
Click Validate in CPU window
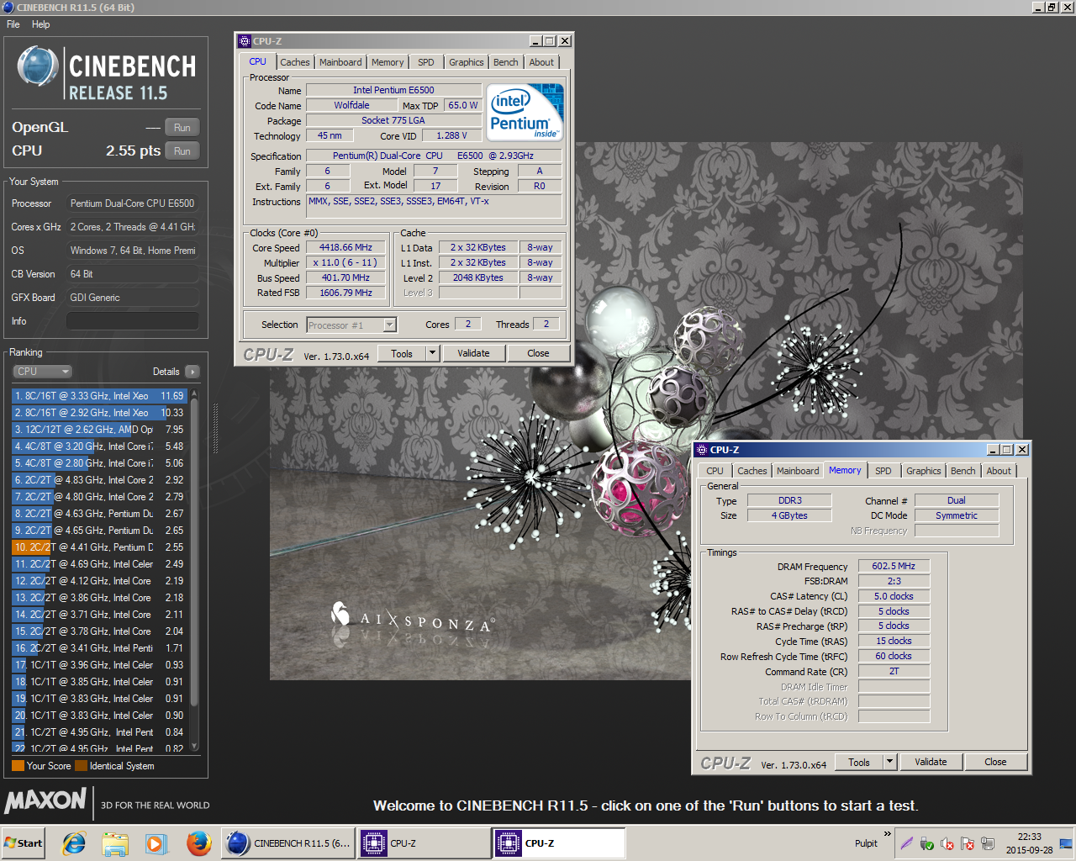474,353
